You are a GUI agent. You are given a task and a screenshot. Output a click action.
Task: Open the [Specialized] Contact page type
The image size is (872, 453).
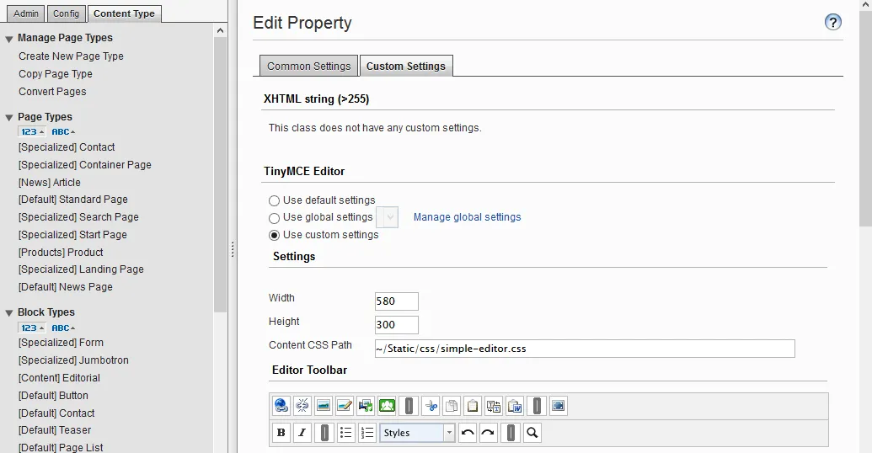(67, 147)
